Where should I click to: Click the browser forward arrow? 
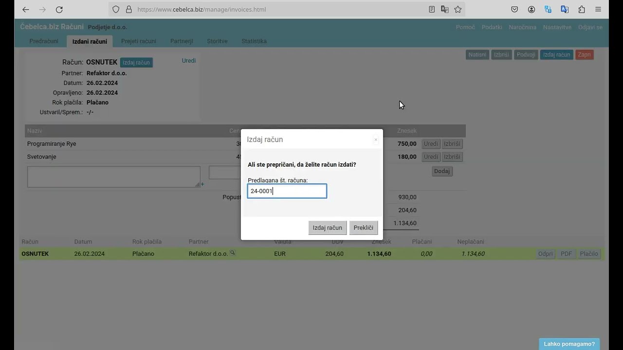[42, 9]
